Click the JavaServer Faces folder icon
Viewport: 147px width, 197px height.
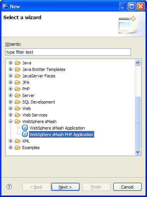click(18, 76)
